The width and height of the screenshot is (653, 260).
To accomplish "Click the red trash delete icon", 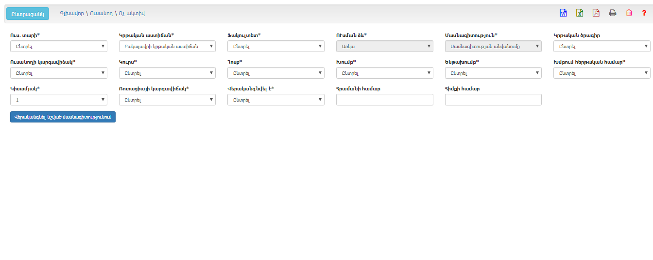I will click(629, 13).
